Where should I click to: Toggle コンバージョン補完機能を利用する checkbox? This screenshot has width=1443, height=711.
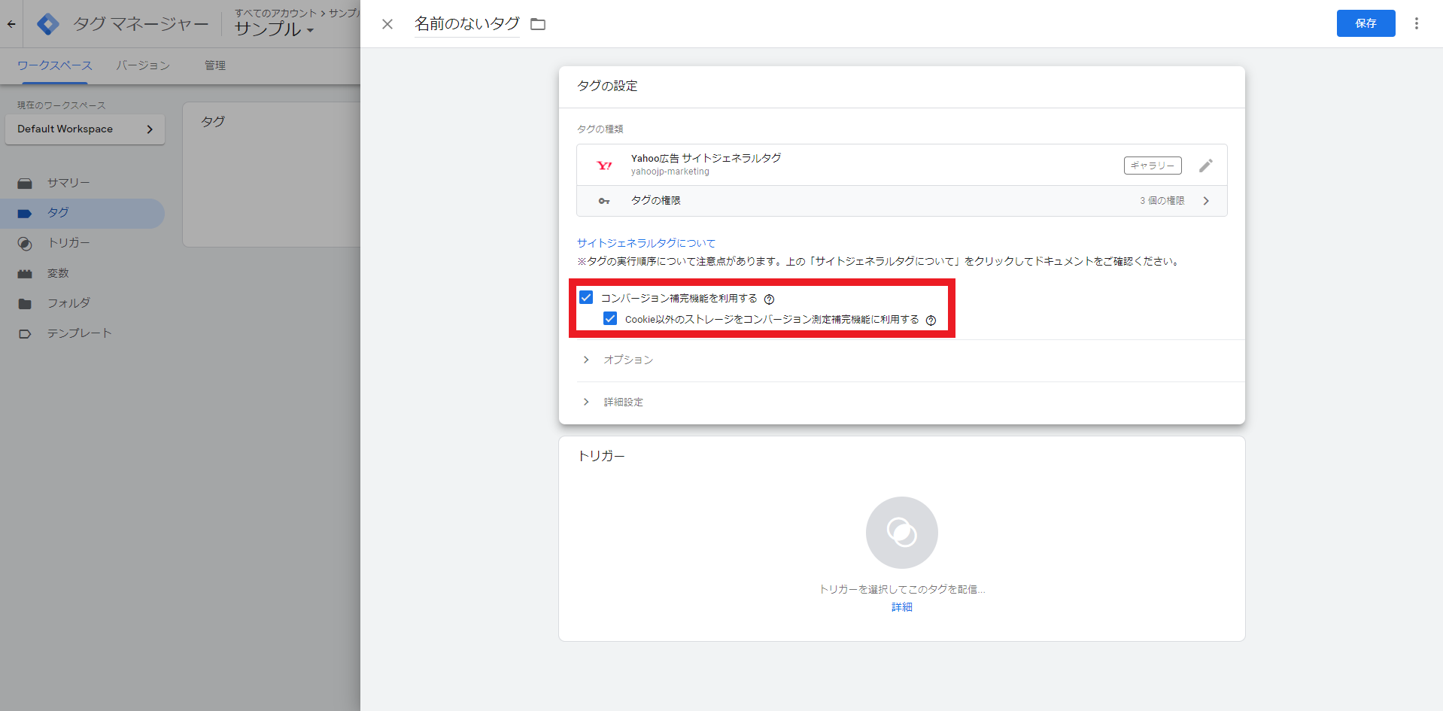[586, 298]
